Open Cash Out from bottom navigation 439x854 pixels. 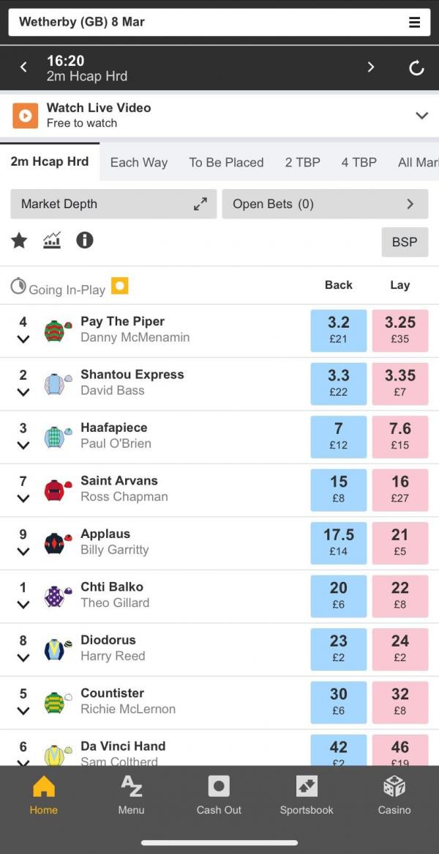coord(219,795)
